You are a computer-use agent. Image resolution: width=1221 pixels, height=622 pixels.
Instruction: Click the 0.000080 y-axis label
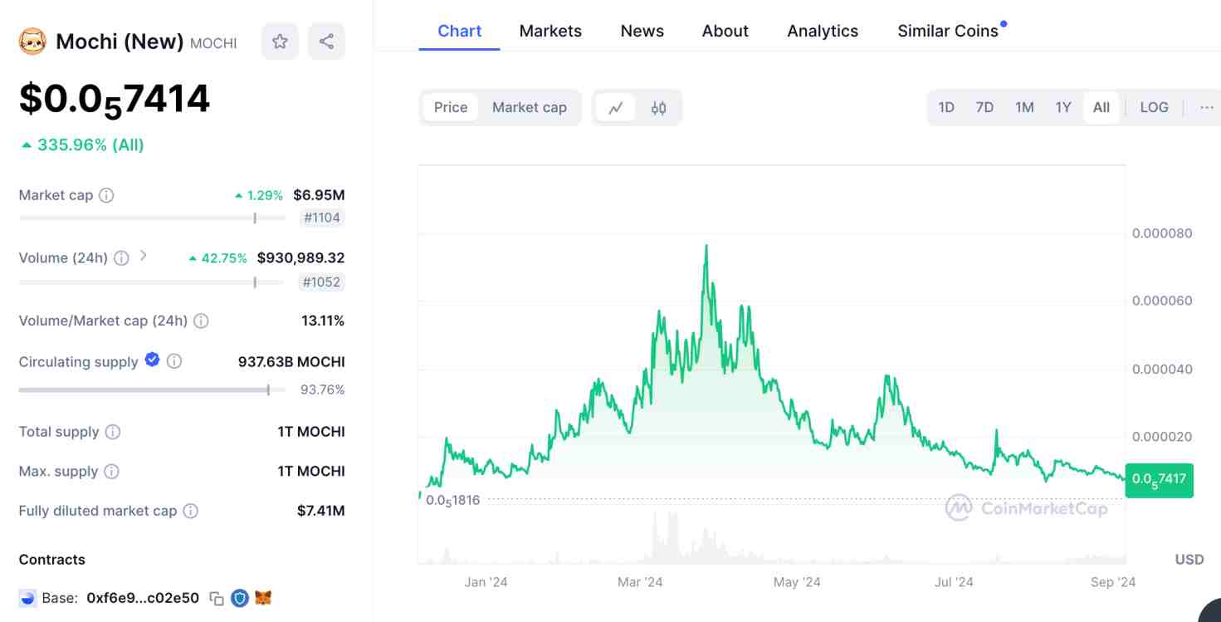pos(1162,233)
